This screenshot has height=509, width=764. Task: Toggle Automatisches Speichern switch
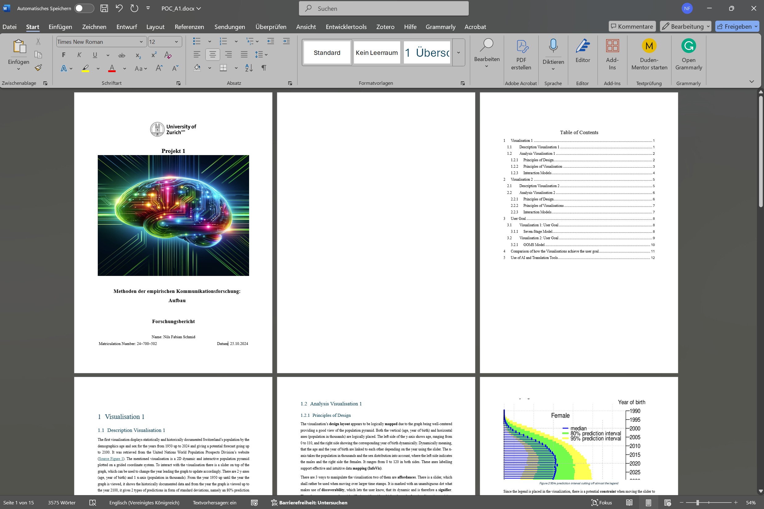[x=84, y=8]
